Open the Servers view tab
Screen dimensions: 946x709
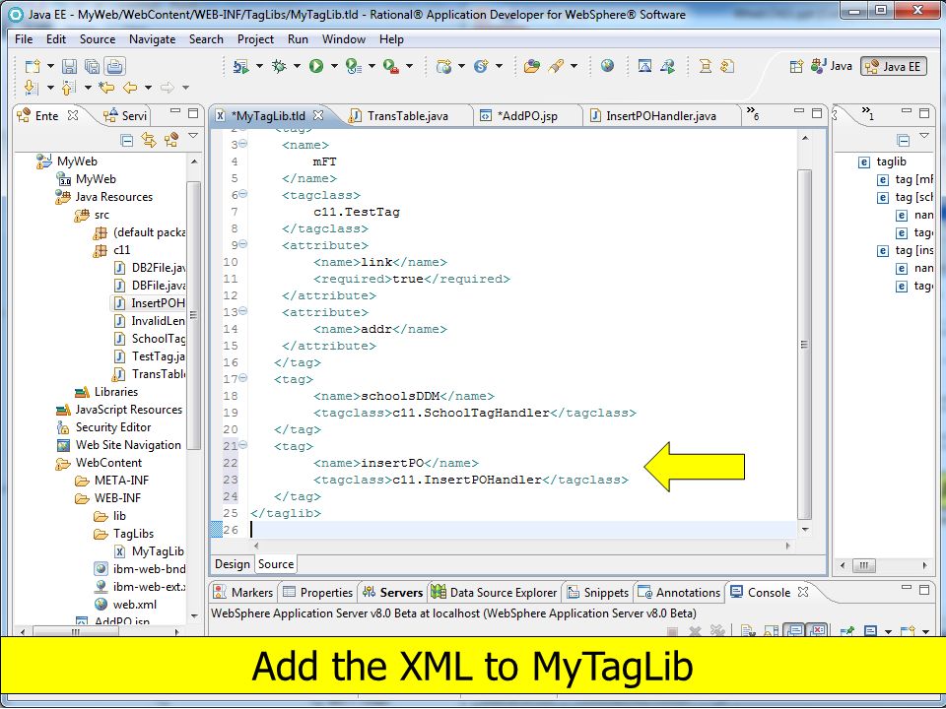pyautogui.click(x=393, y=593)
